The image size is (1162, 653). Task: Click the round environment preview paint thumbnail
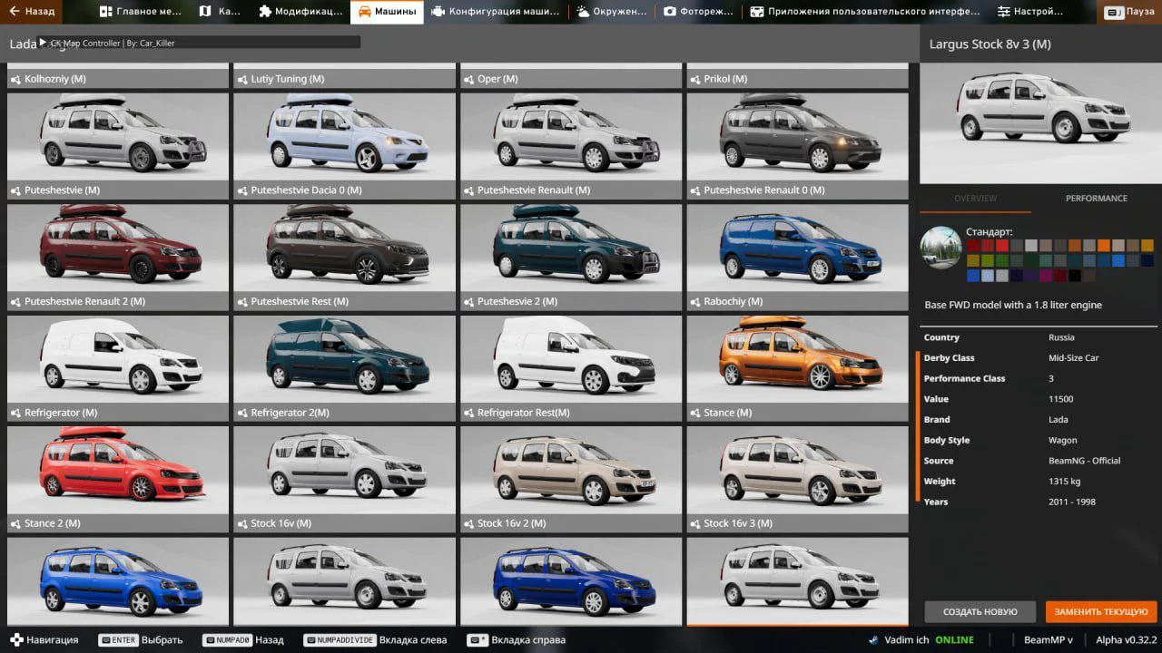[940, 247]
